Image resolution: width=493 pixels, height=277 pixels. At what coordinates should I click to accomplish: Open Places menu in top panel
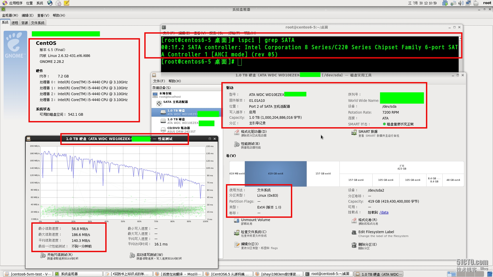point(29,3)
